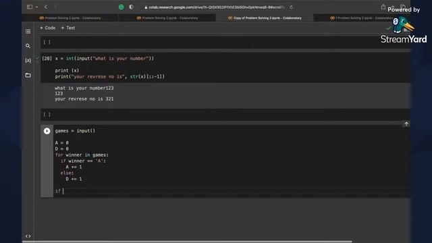This screenshot has height=243, width=432.
Task: Click the empty code cell below the output
Action: click(225, 115)
